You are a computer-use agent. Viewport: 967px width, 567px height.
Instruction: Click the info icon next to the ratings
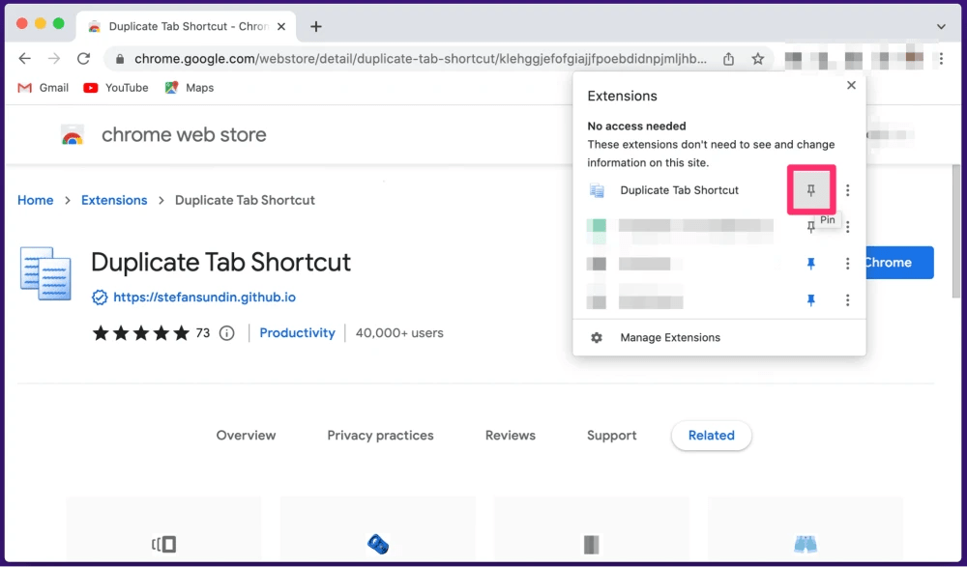pos(224,332)
